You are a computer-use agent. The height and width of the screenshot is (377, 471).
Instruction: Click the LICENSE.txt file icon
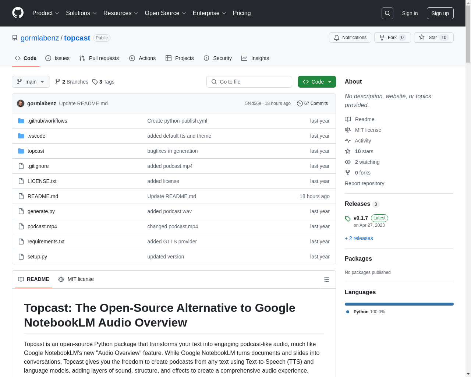pos(21,181)
